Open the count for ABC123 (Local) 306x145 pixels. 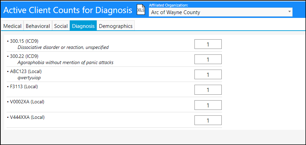(208, 74)
